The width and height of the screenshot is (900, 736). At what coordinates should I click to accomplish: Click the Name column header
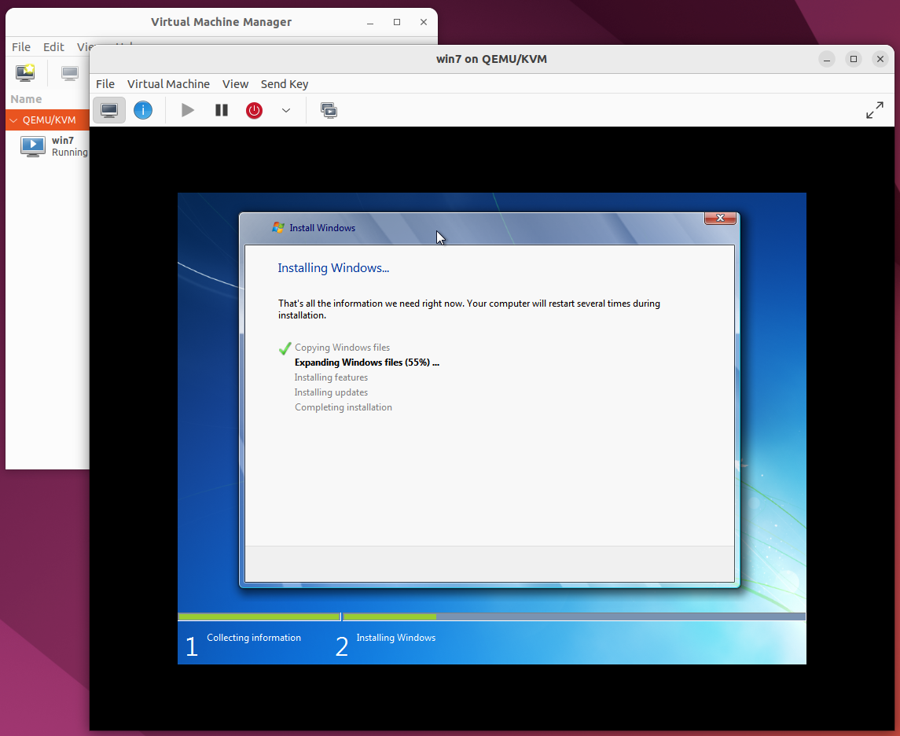(27, 99)
